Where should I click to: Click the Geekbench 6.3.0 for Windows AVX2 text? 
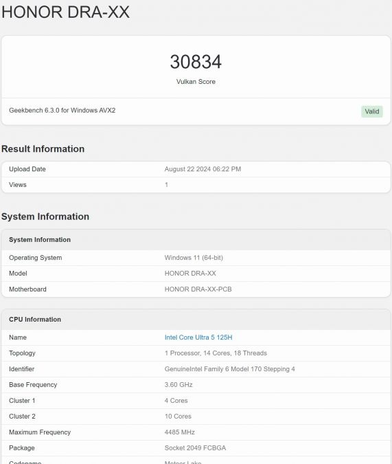click(62, 111)
